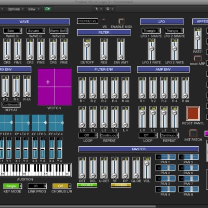The image size is (208, 208).
Task: Click the AMP ENV section header
Action: [163, 69]
